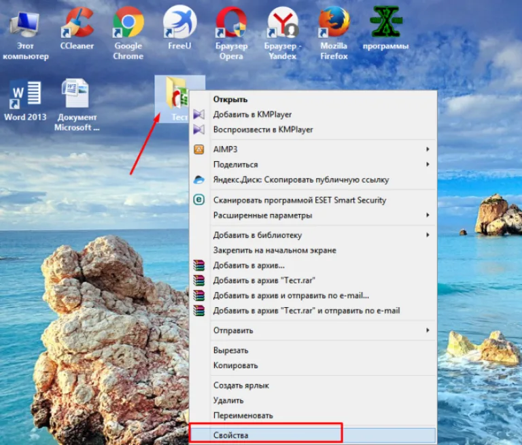Expand the AIMP3 submenu arrow
The image size is (522, 445).
tap(428, 149)
